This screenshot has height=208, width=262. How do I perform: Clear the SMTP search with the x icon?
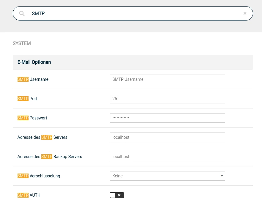245,13
